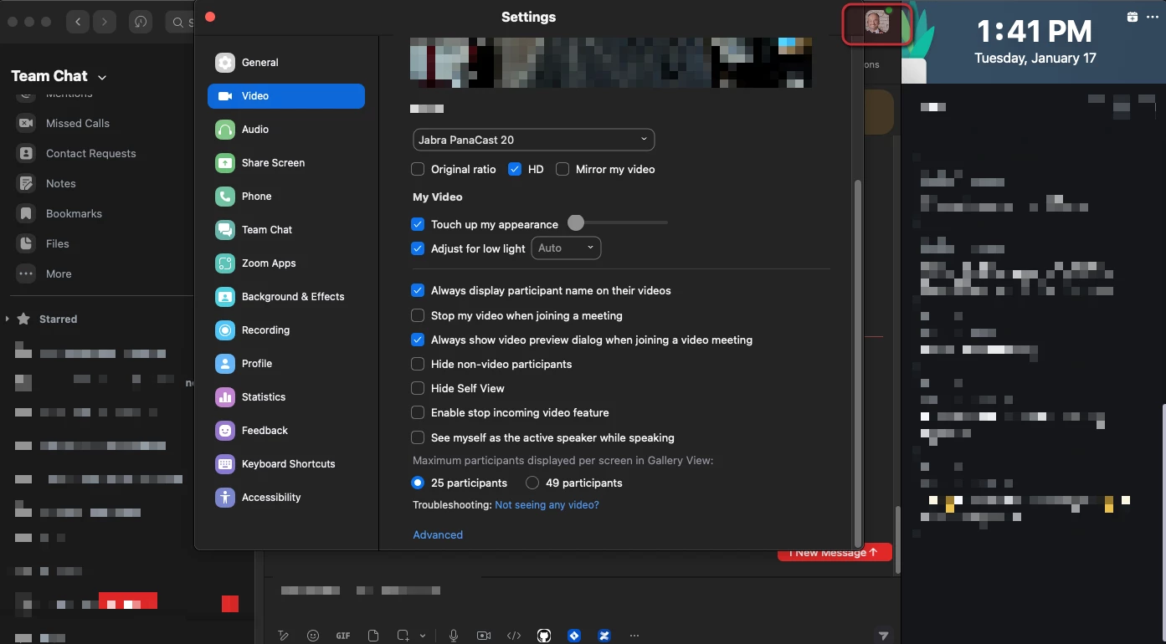
Task: Disable Touch up my appearance
Action: tap(418, 224)
